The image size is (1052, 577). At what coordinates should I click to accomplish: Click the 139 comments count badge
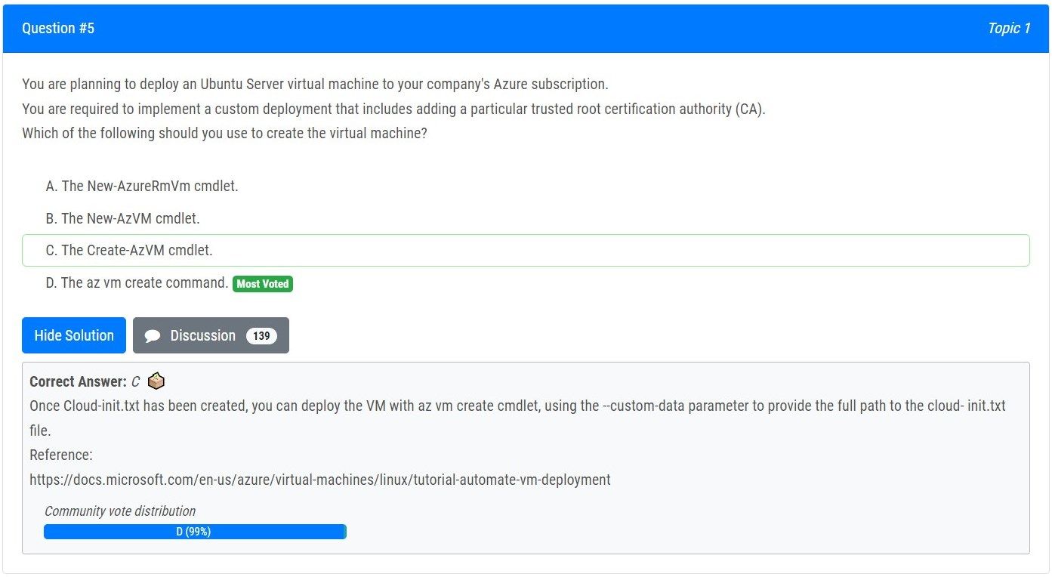tap(261, 336)
